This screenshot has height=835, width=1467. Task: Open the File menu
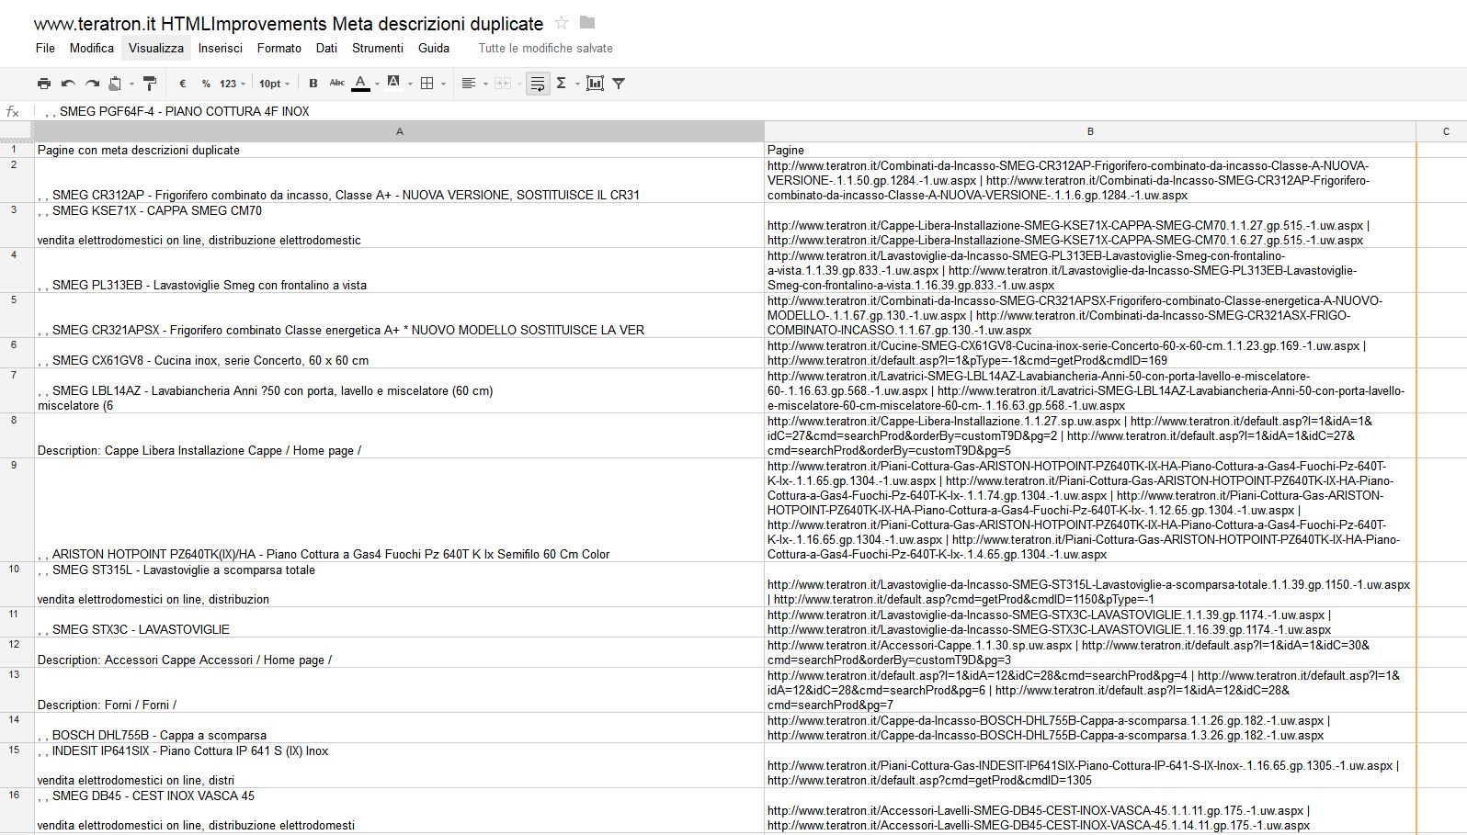coord(45,48)
